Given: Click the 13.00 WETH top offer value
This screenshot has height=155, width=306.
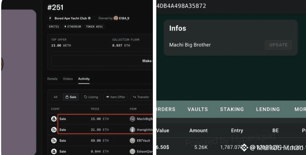Looking at the screenshot, I should (61, 45).
